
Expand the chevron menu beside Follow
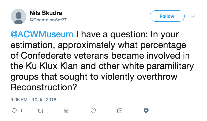(x=193, y=16)
